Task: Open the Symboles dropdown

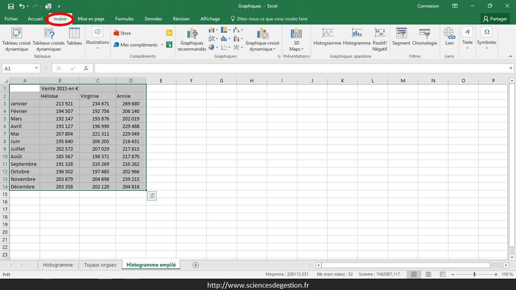Action: pyautogui.click(x=487, y=48)
